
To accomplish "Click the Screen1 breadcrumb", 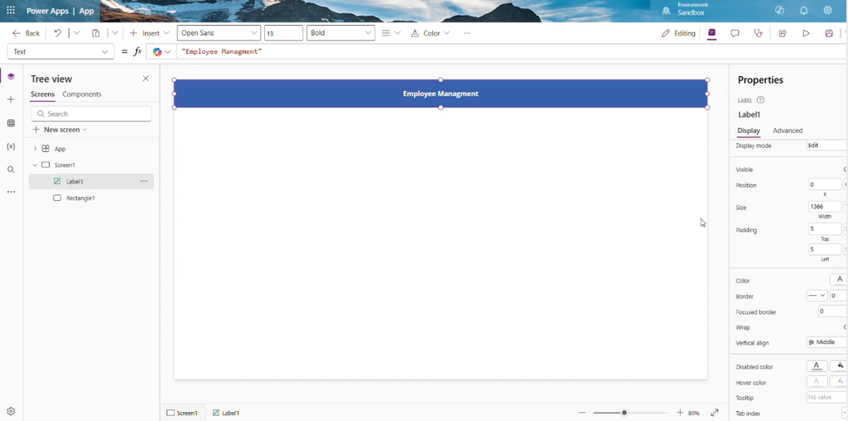I will coord(181,413).
